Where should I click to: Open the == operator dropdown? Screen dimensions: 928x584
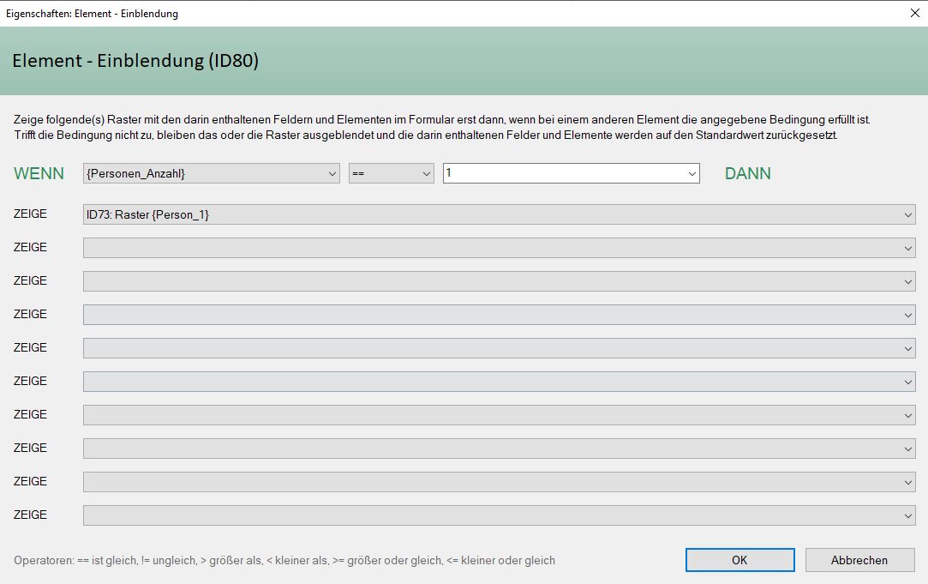coord(391,173)
